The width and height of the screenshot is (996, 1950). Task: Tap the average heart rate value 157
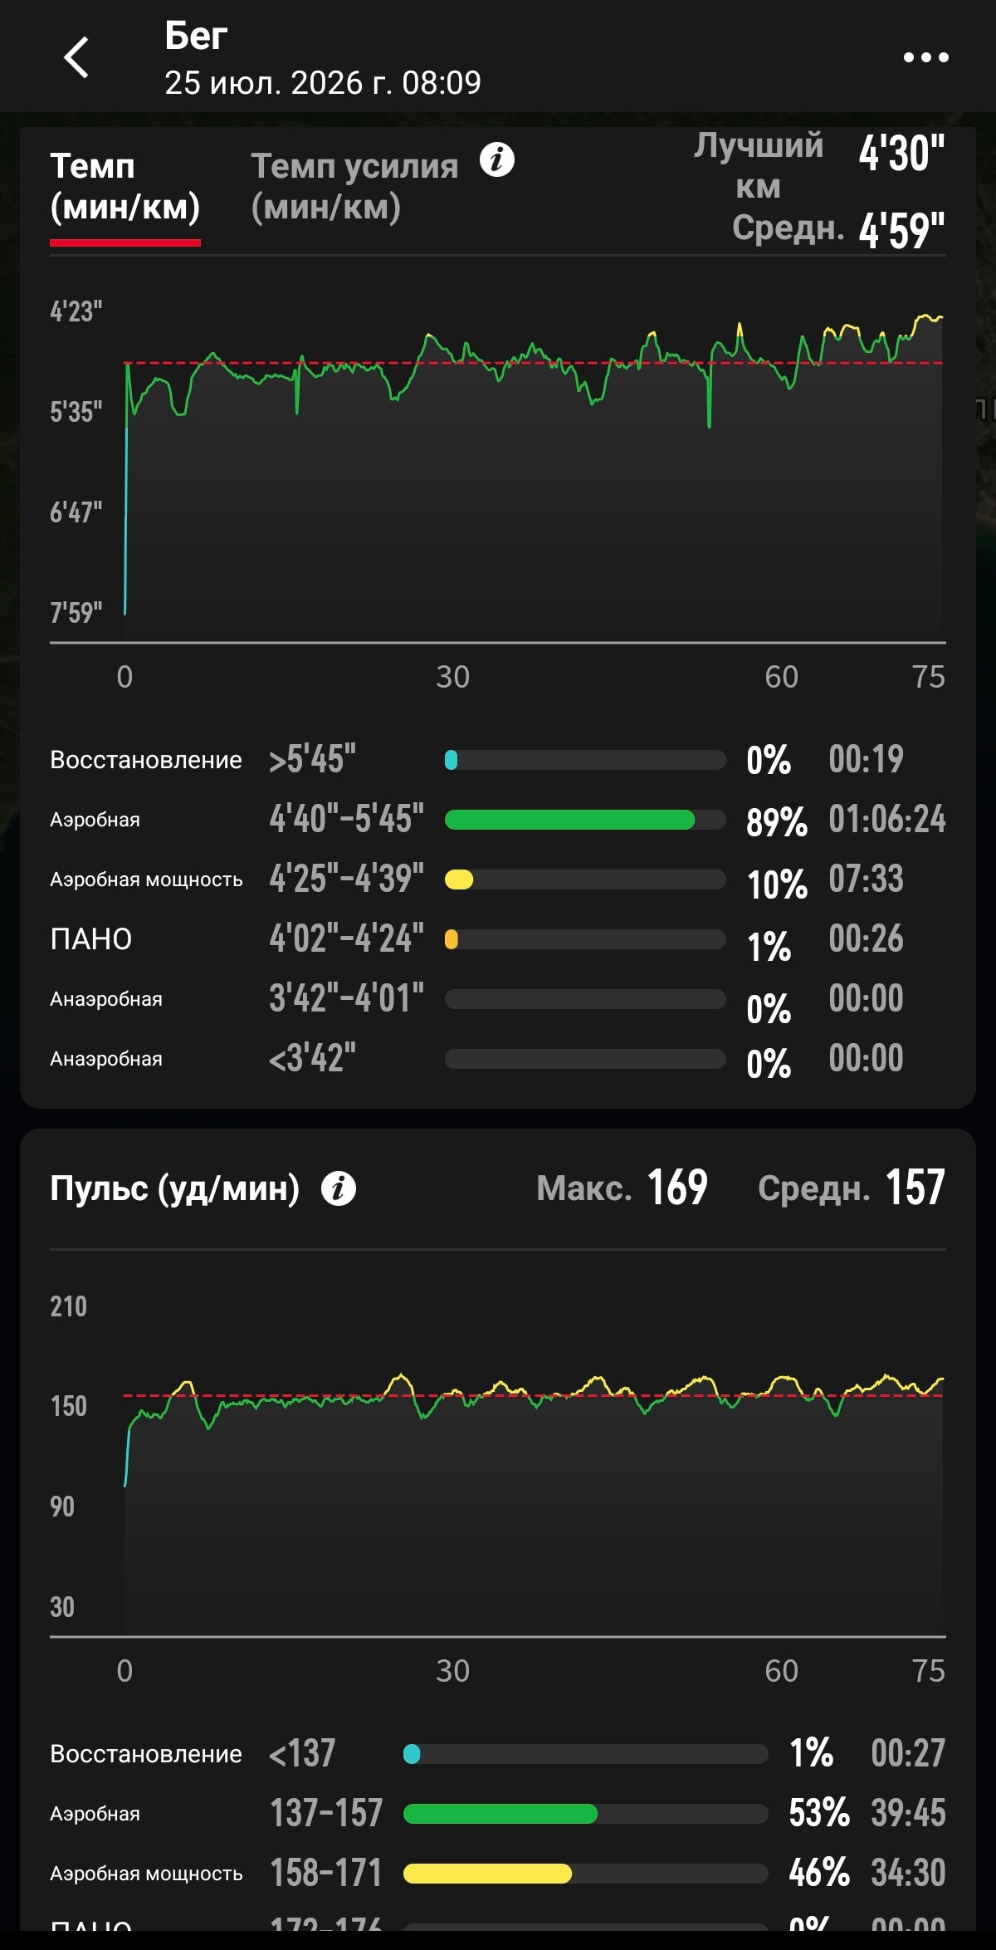point(915,1187)
